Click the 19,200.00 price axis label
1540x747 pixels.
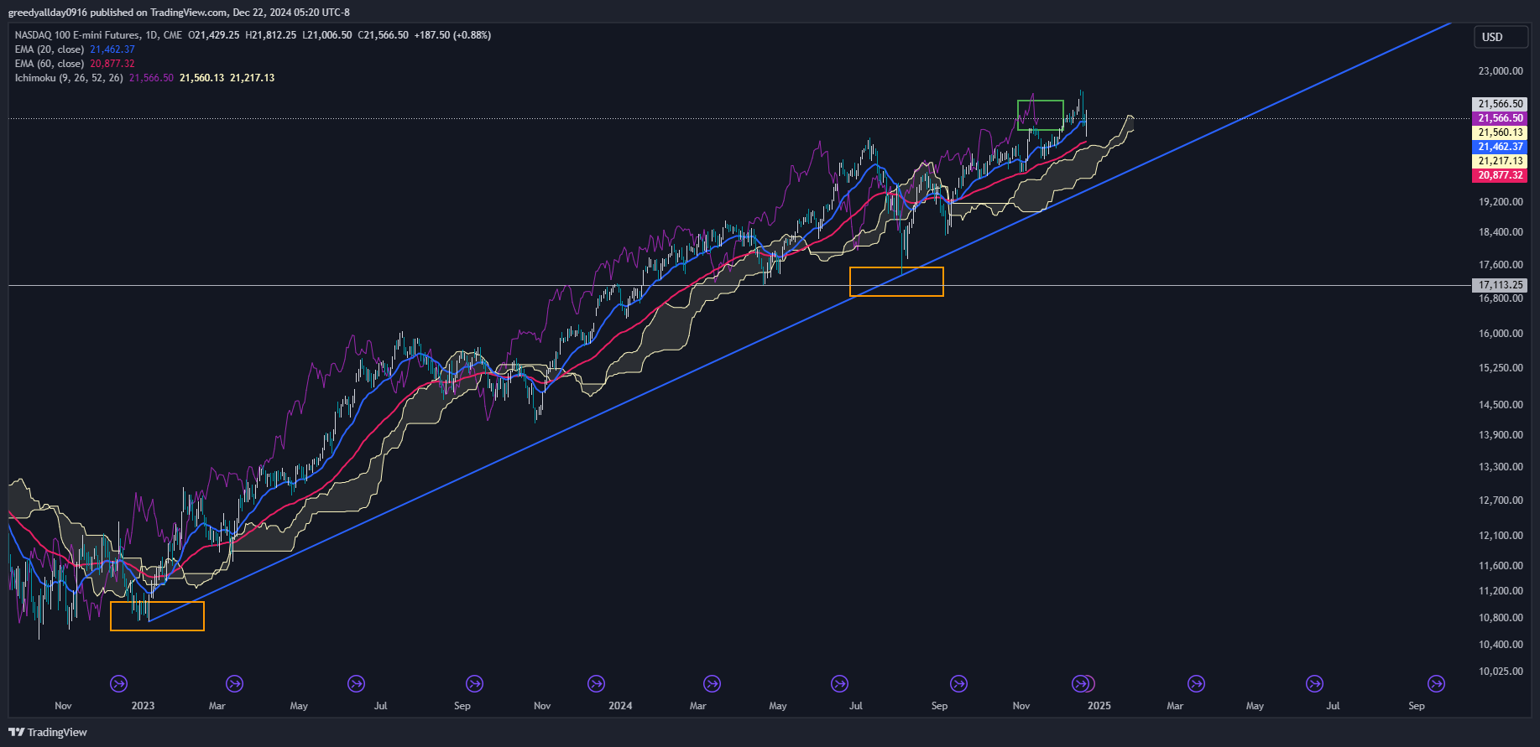coord(1501,202)
